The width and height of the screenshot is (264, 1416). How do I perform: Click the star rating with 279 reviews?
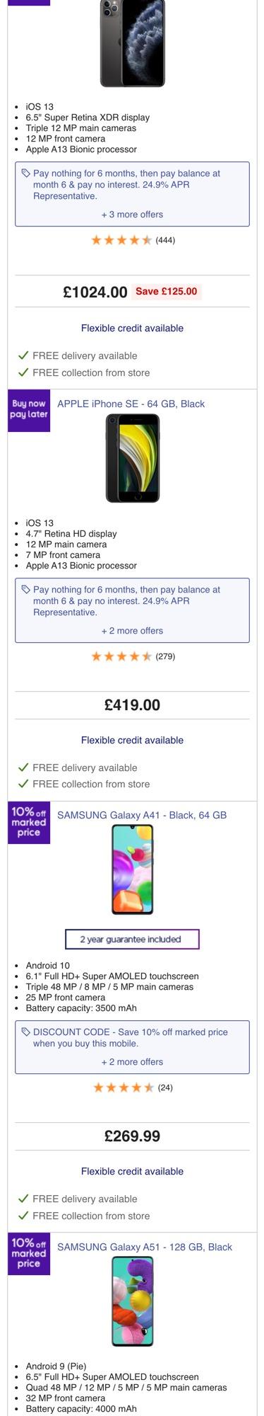coord(133,656)
